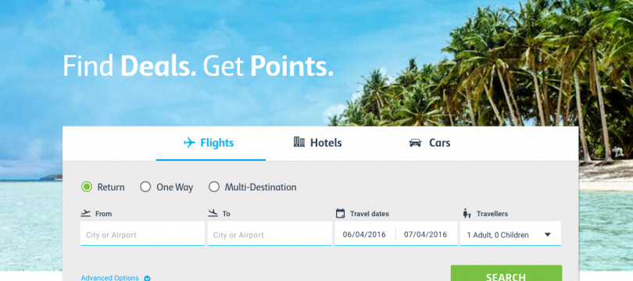The height and width of the screenshot is (281, 633).
Task: Click the airplane icon beside Flights
Action: tap(189, 143)
